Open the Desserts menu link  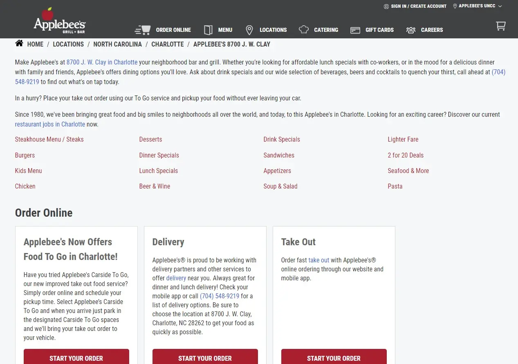(x=150, y=140)
